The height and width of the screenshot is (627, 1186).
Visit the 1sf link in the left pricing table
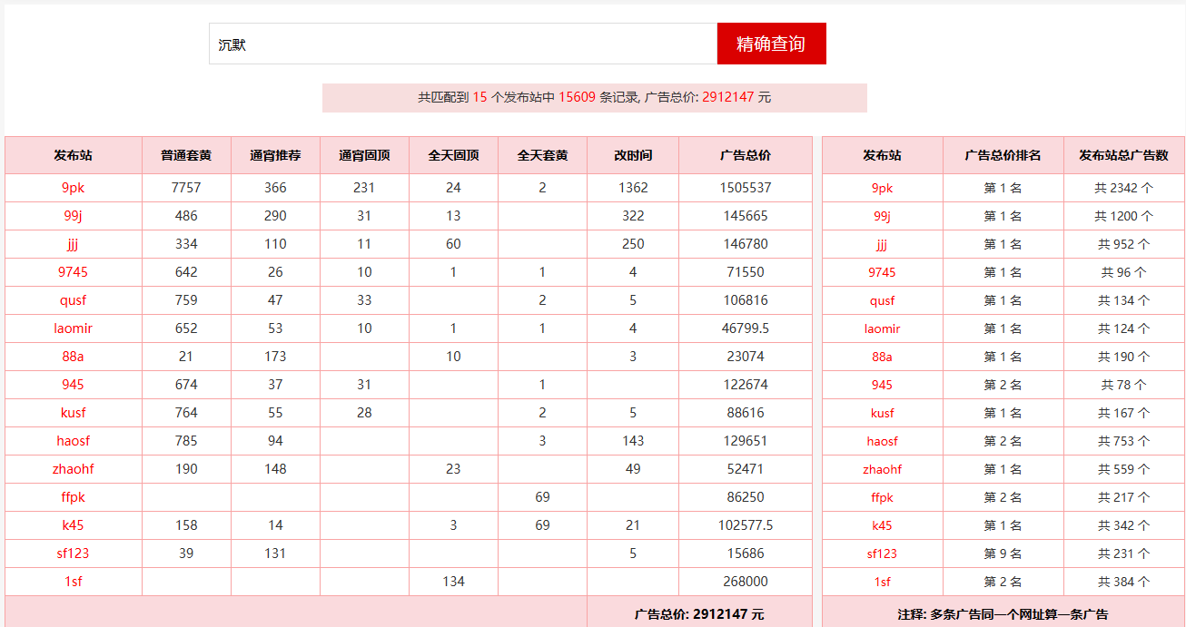click(73, 582)
